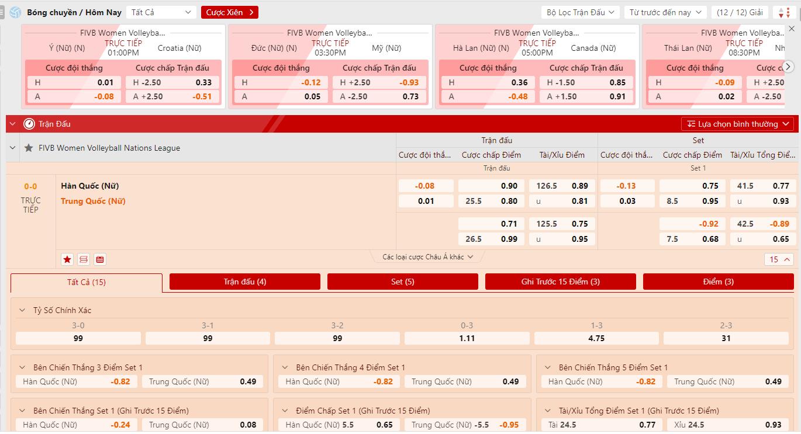Bet Trung Quốc first to 15 at 0.08
The height and width of the screenshot is (434, 801).
[x=203, y=425]
